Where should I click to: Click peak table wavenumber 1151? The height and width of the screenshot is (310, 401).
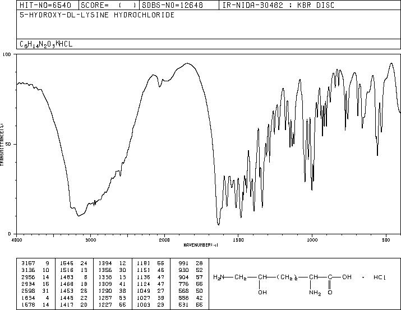pyautogui.click(x=144, y=270)
